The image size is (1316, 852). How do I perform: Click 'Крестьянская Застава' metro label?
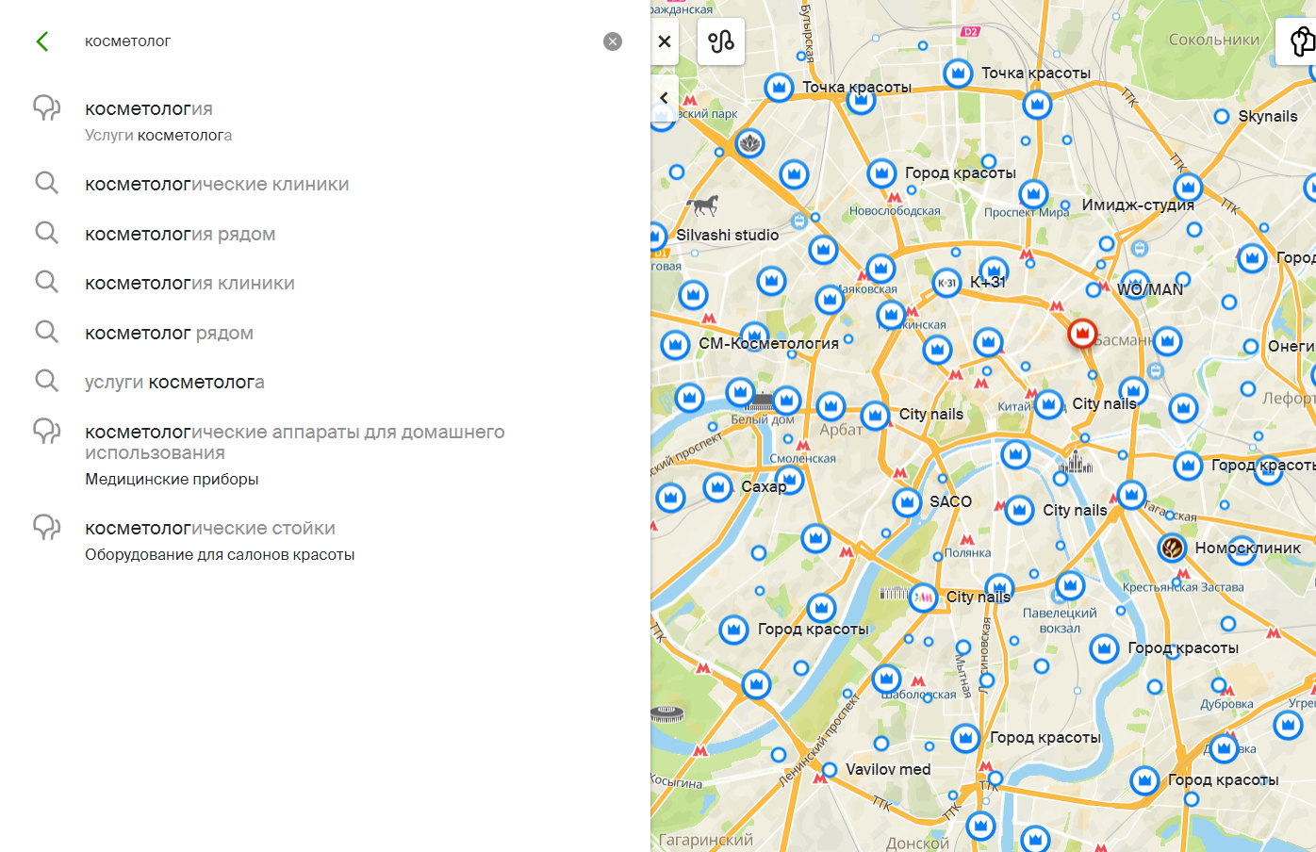coord(1183,587)
